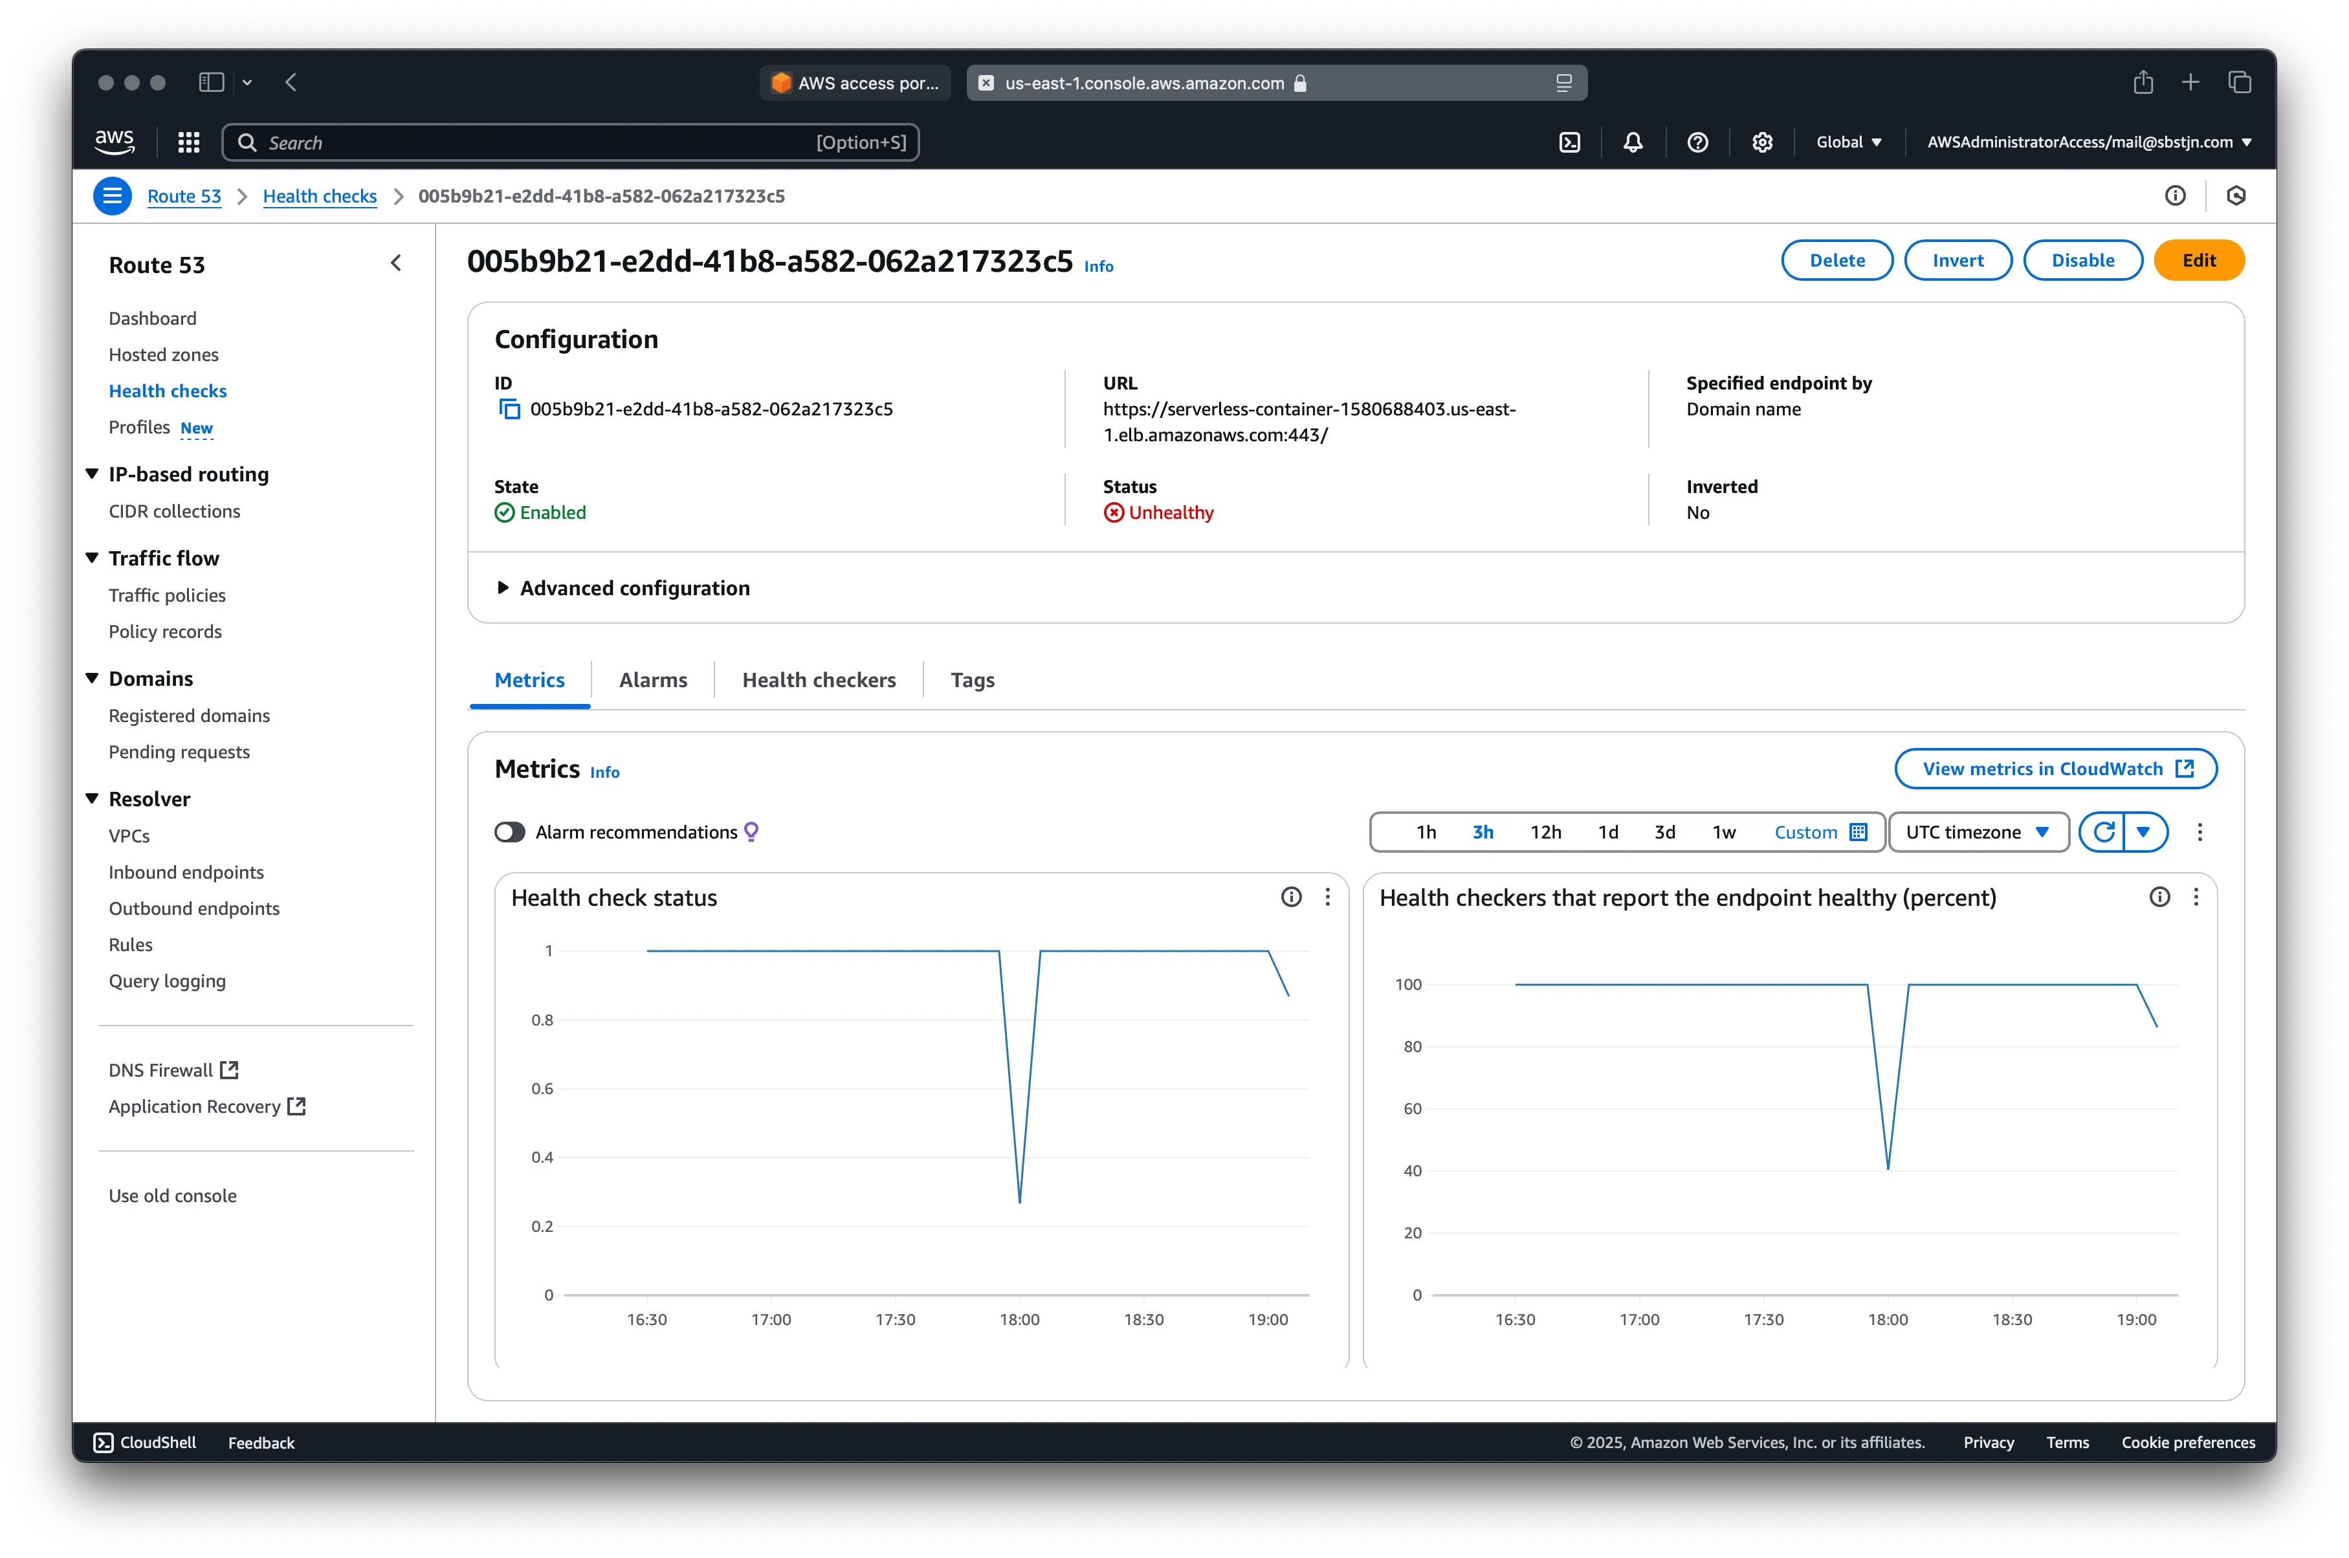The height and width of the screenshot is (1558, 2349).
Task: Select the 12h time range option
Action: click(1545, 831)
